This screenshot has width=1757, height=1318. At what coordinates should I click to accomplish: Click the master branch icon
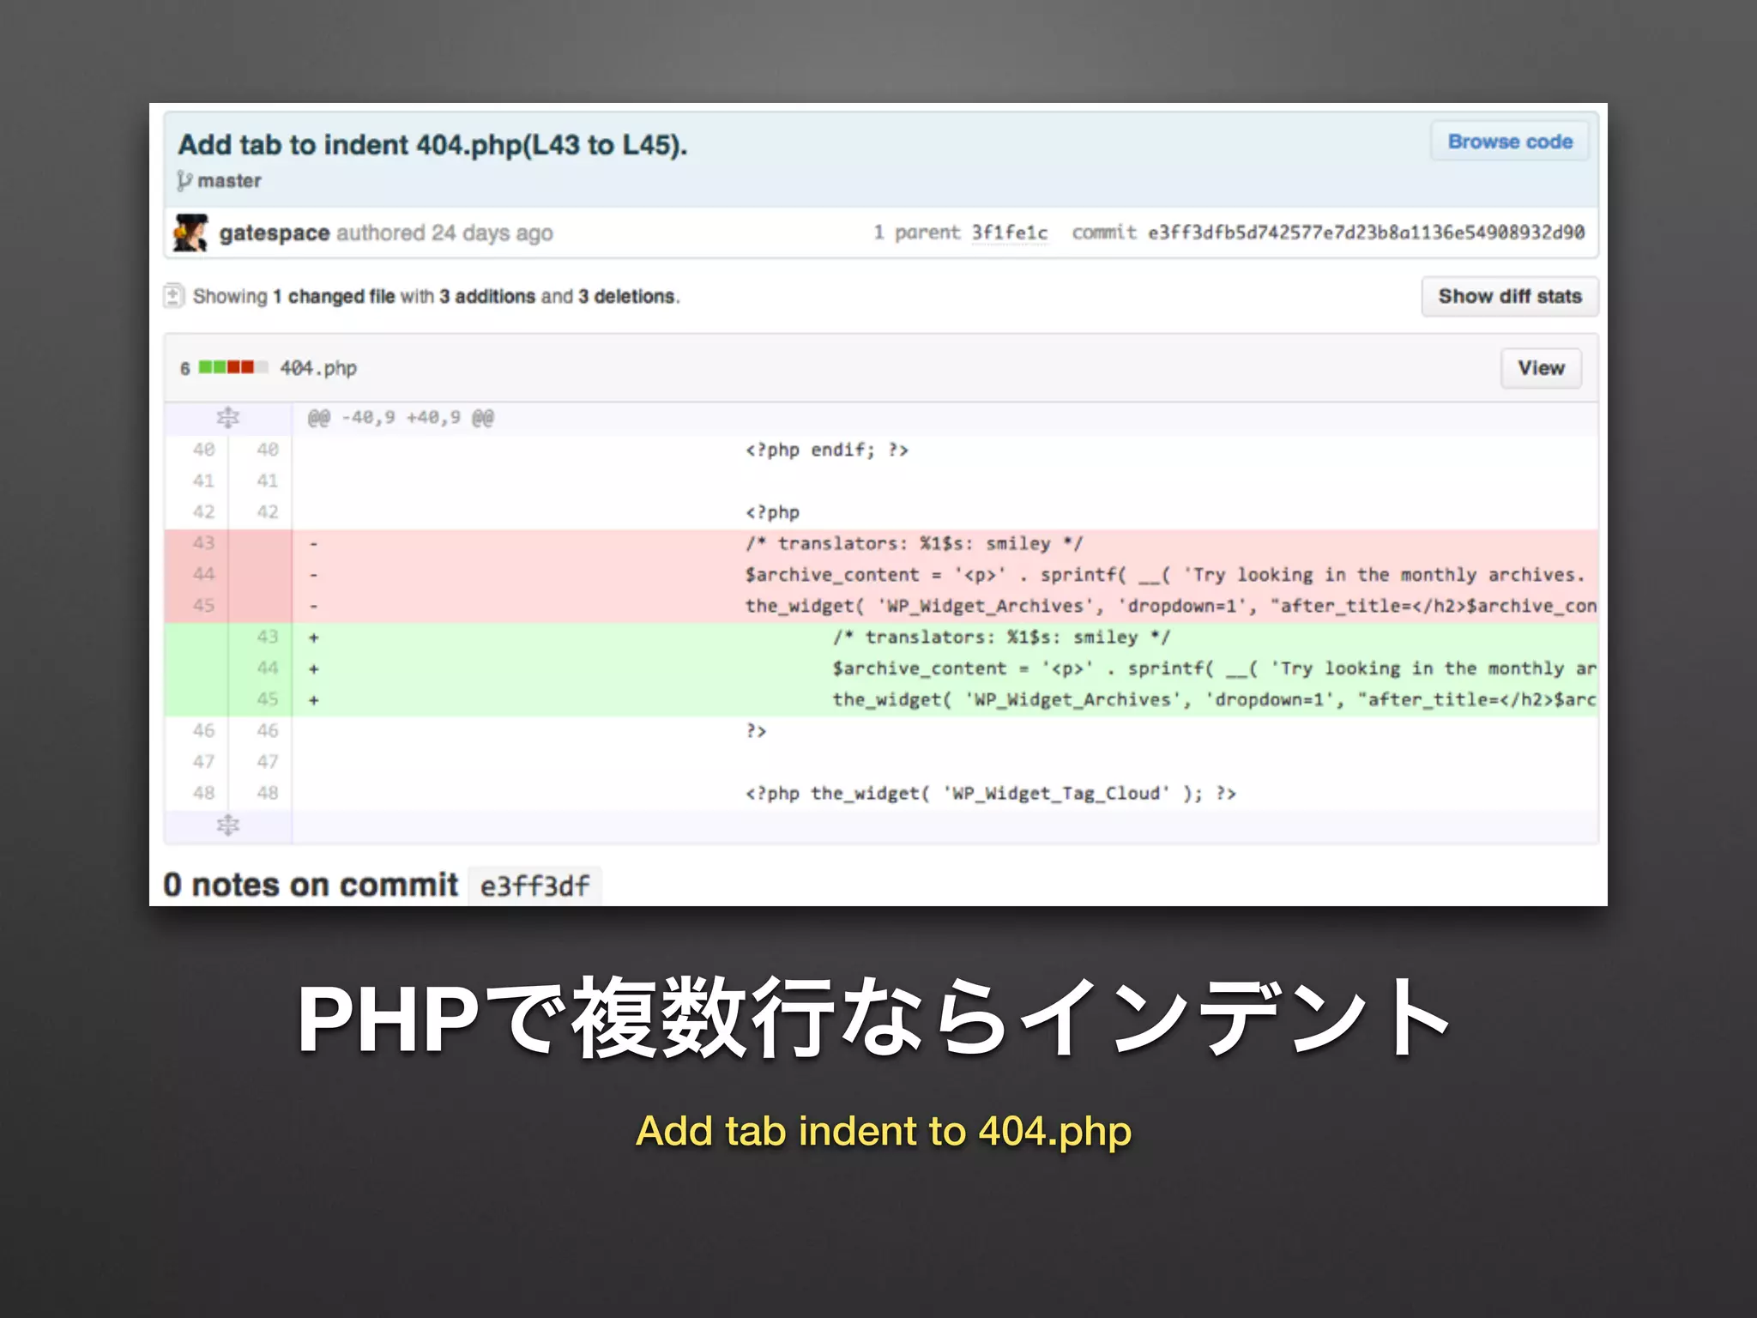tap(184, 181)
